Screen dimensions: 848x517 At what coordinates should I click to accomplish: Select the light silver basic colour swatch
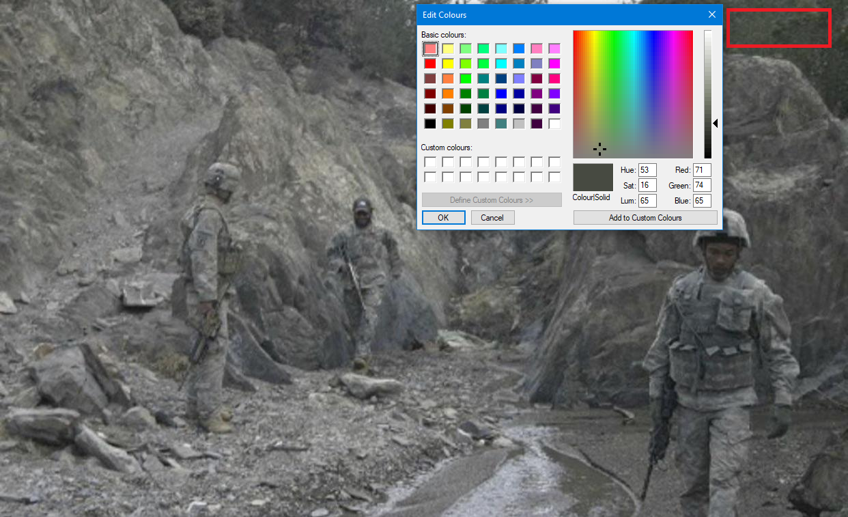tap(519, 124)
